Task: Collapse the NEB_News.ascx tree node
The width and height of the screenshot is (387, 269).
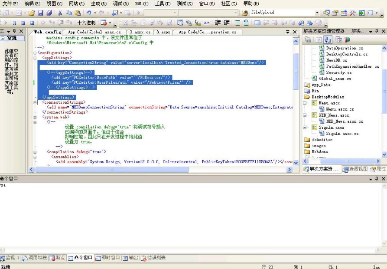Action: (x=306, y=115)
